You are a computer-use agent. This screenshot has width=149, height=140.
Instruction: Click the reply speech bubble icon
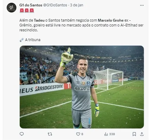22,134
